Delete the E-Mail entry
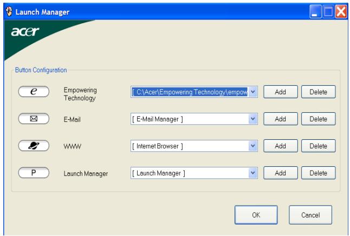350x236 pixels. click(318, 119)
